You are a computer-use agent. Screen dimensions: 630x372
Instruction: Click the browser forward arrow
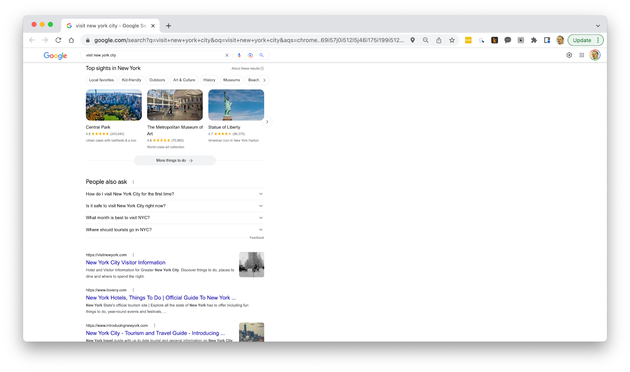point(45,40)
